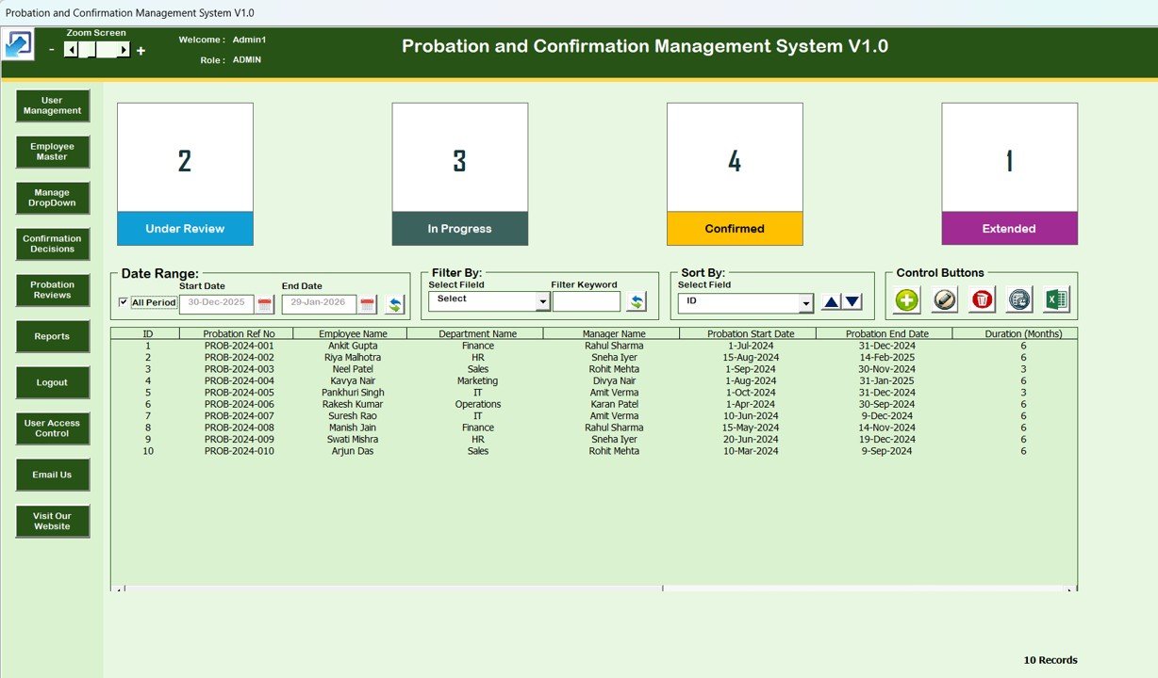Edit the selected record using the pencil icon
The image size is (1158, 678).
[x=943, y=299]
